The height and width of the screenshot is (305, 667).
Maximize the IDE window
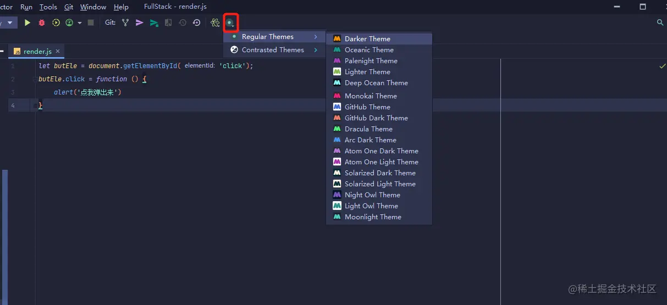[x=643, y=7]
